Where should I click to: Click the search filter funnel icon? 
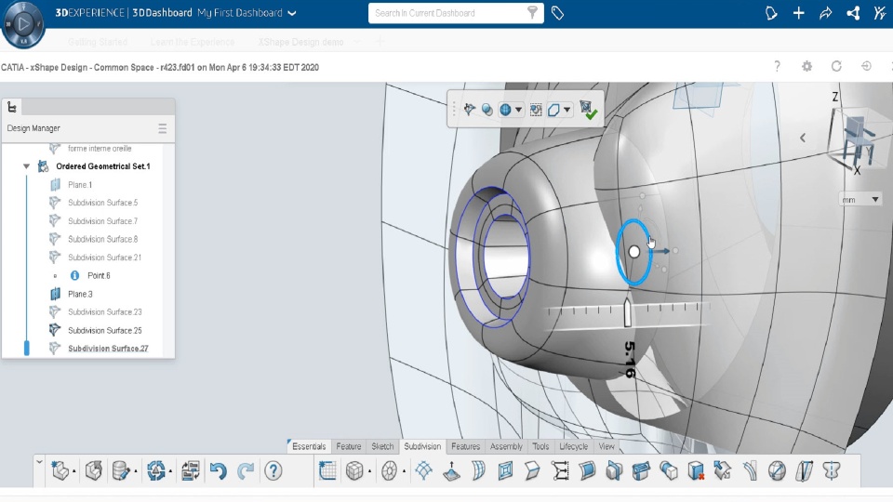532,12
